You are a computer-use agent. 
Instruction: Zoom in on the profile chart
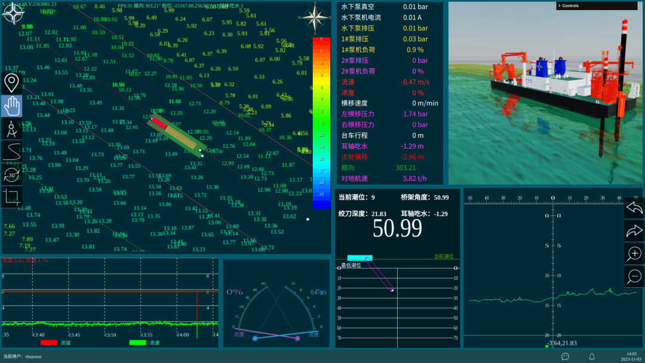634,254
